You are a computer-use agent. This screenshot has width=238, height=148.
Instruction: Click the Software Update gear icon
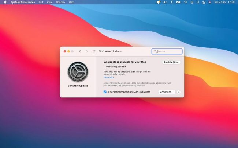click(78, 72)
